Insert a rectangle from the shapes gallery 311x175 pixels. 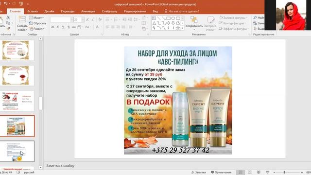tap(168, 18)
